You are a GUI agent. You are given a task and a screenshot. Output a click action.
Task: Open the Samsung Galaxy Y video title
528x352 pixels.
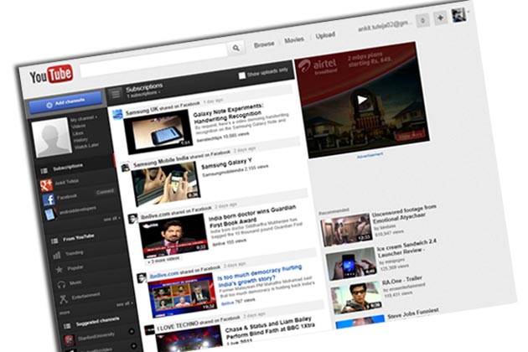[x=226, y=163]
